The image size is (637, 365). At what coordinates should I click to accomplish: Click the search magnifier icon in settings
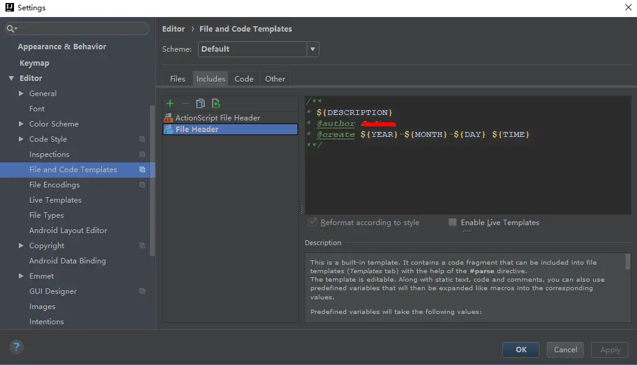click(11, 29)
